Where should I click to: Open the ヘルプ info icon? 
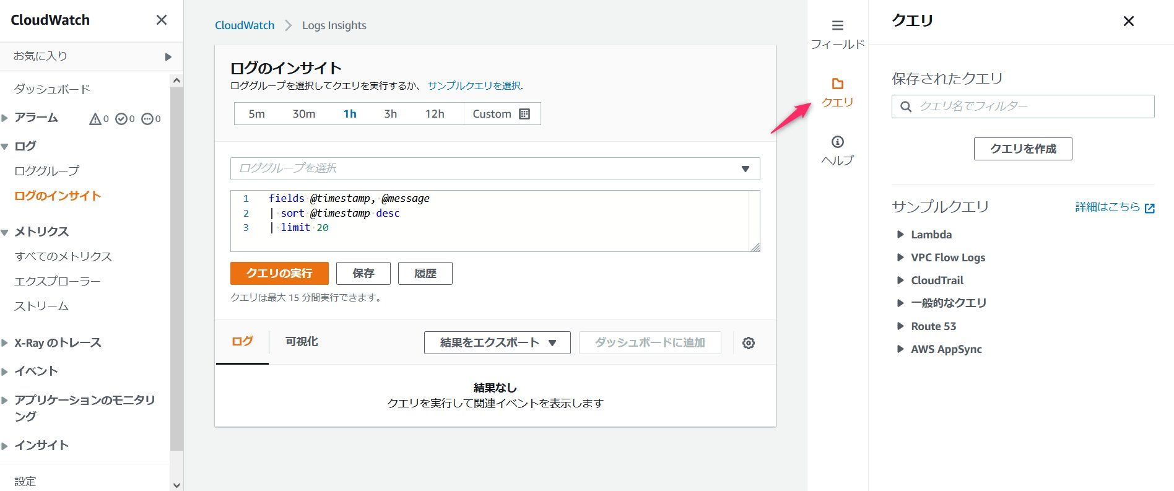tap(837, 142)
